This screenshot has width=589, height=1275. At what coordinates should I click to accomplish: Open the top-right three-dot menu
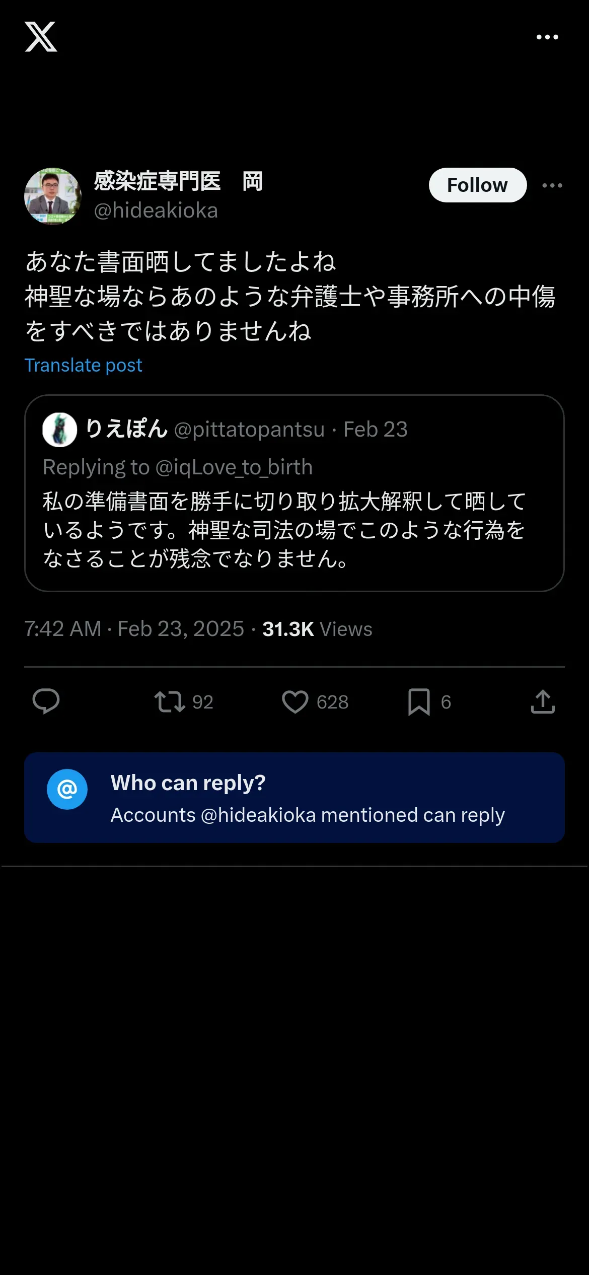tap(547, 37)
